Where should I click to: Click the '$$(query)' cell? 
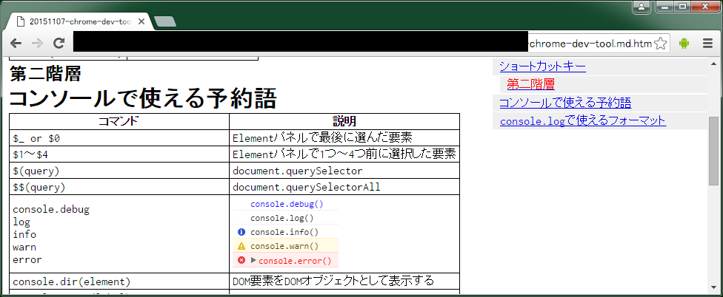pos(119,187)
